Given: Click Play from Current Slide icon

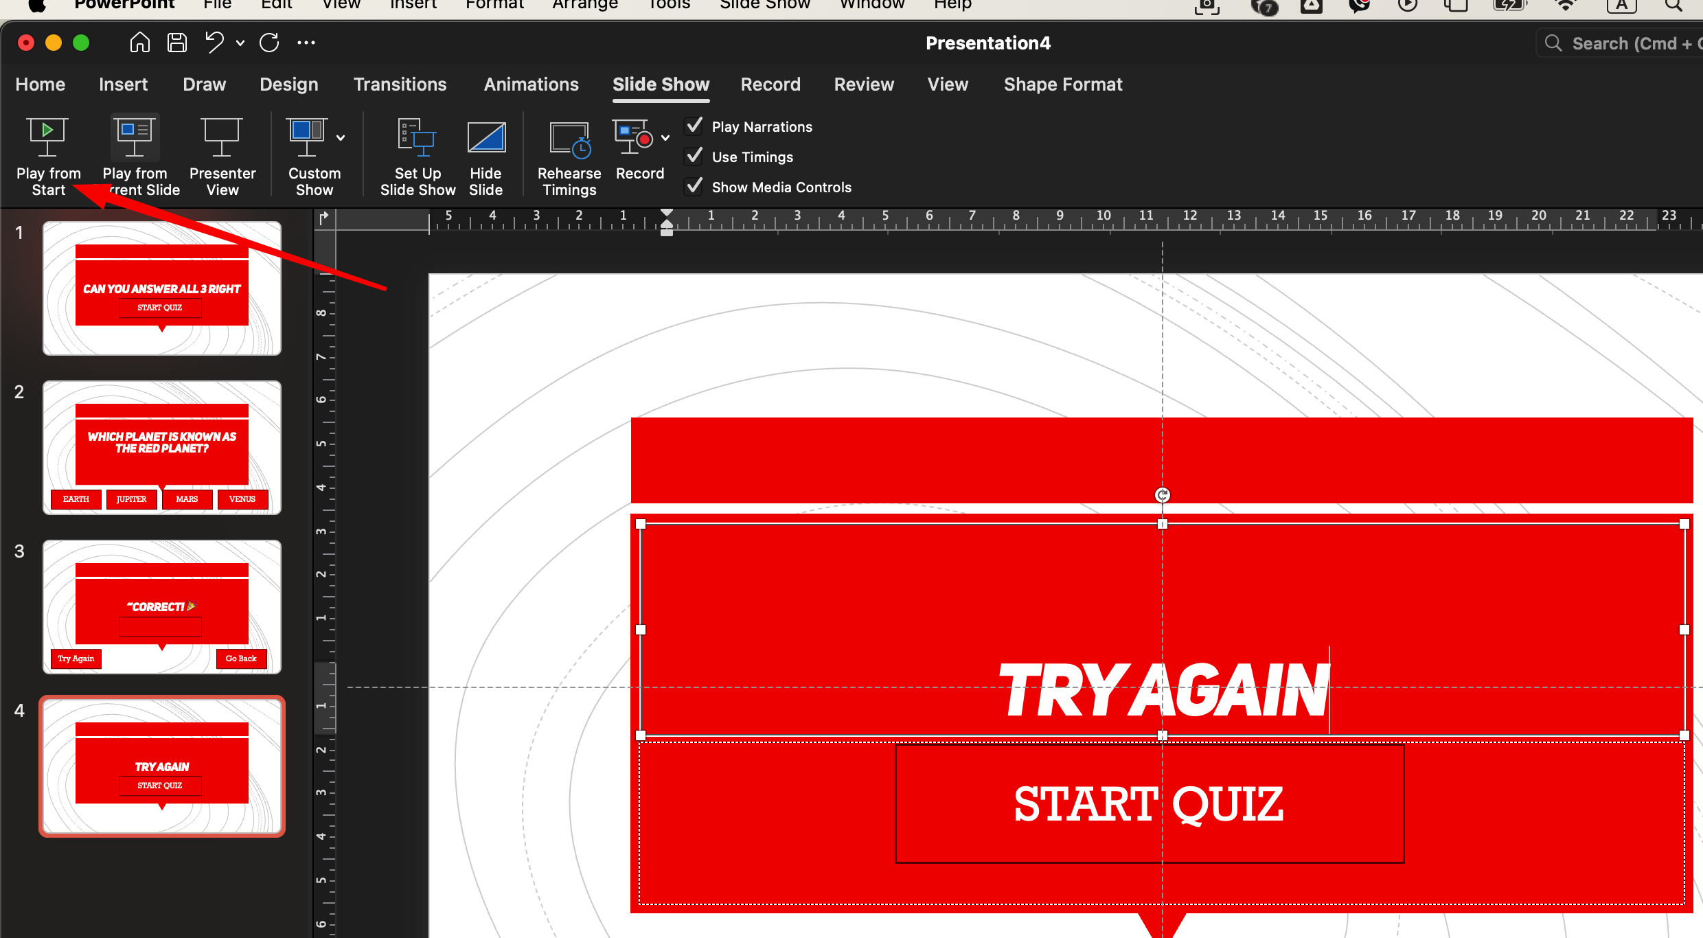Looking at the screenshot, I should click(x=135, y=137).
